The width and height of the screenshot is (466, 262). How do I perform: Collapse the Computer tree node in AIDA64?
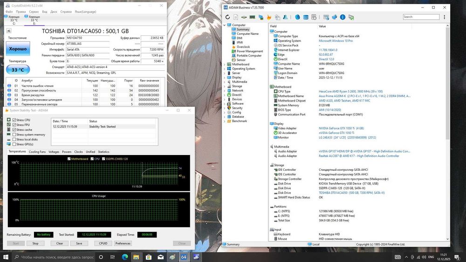tap(225, 25)
